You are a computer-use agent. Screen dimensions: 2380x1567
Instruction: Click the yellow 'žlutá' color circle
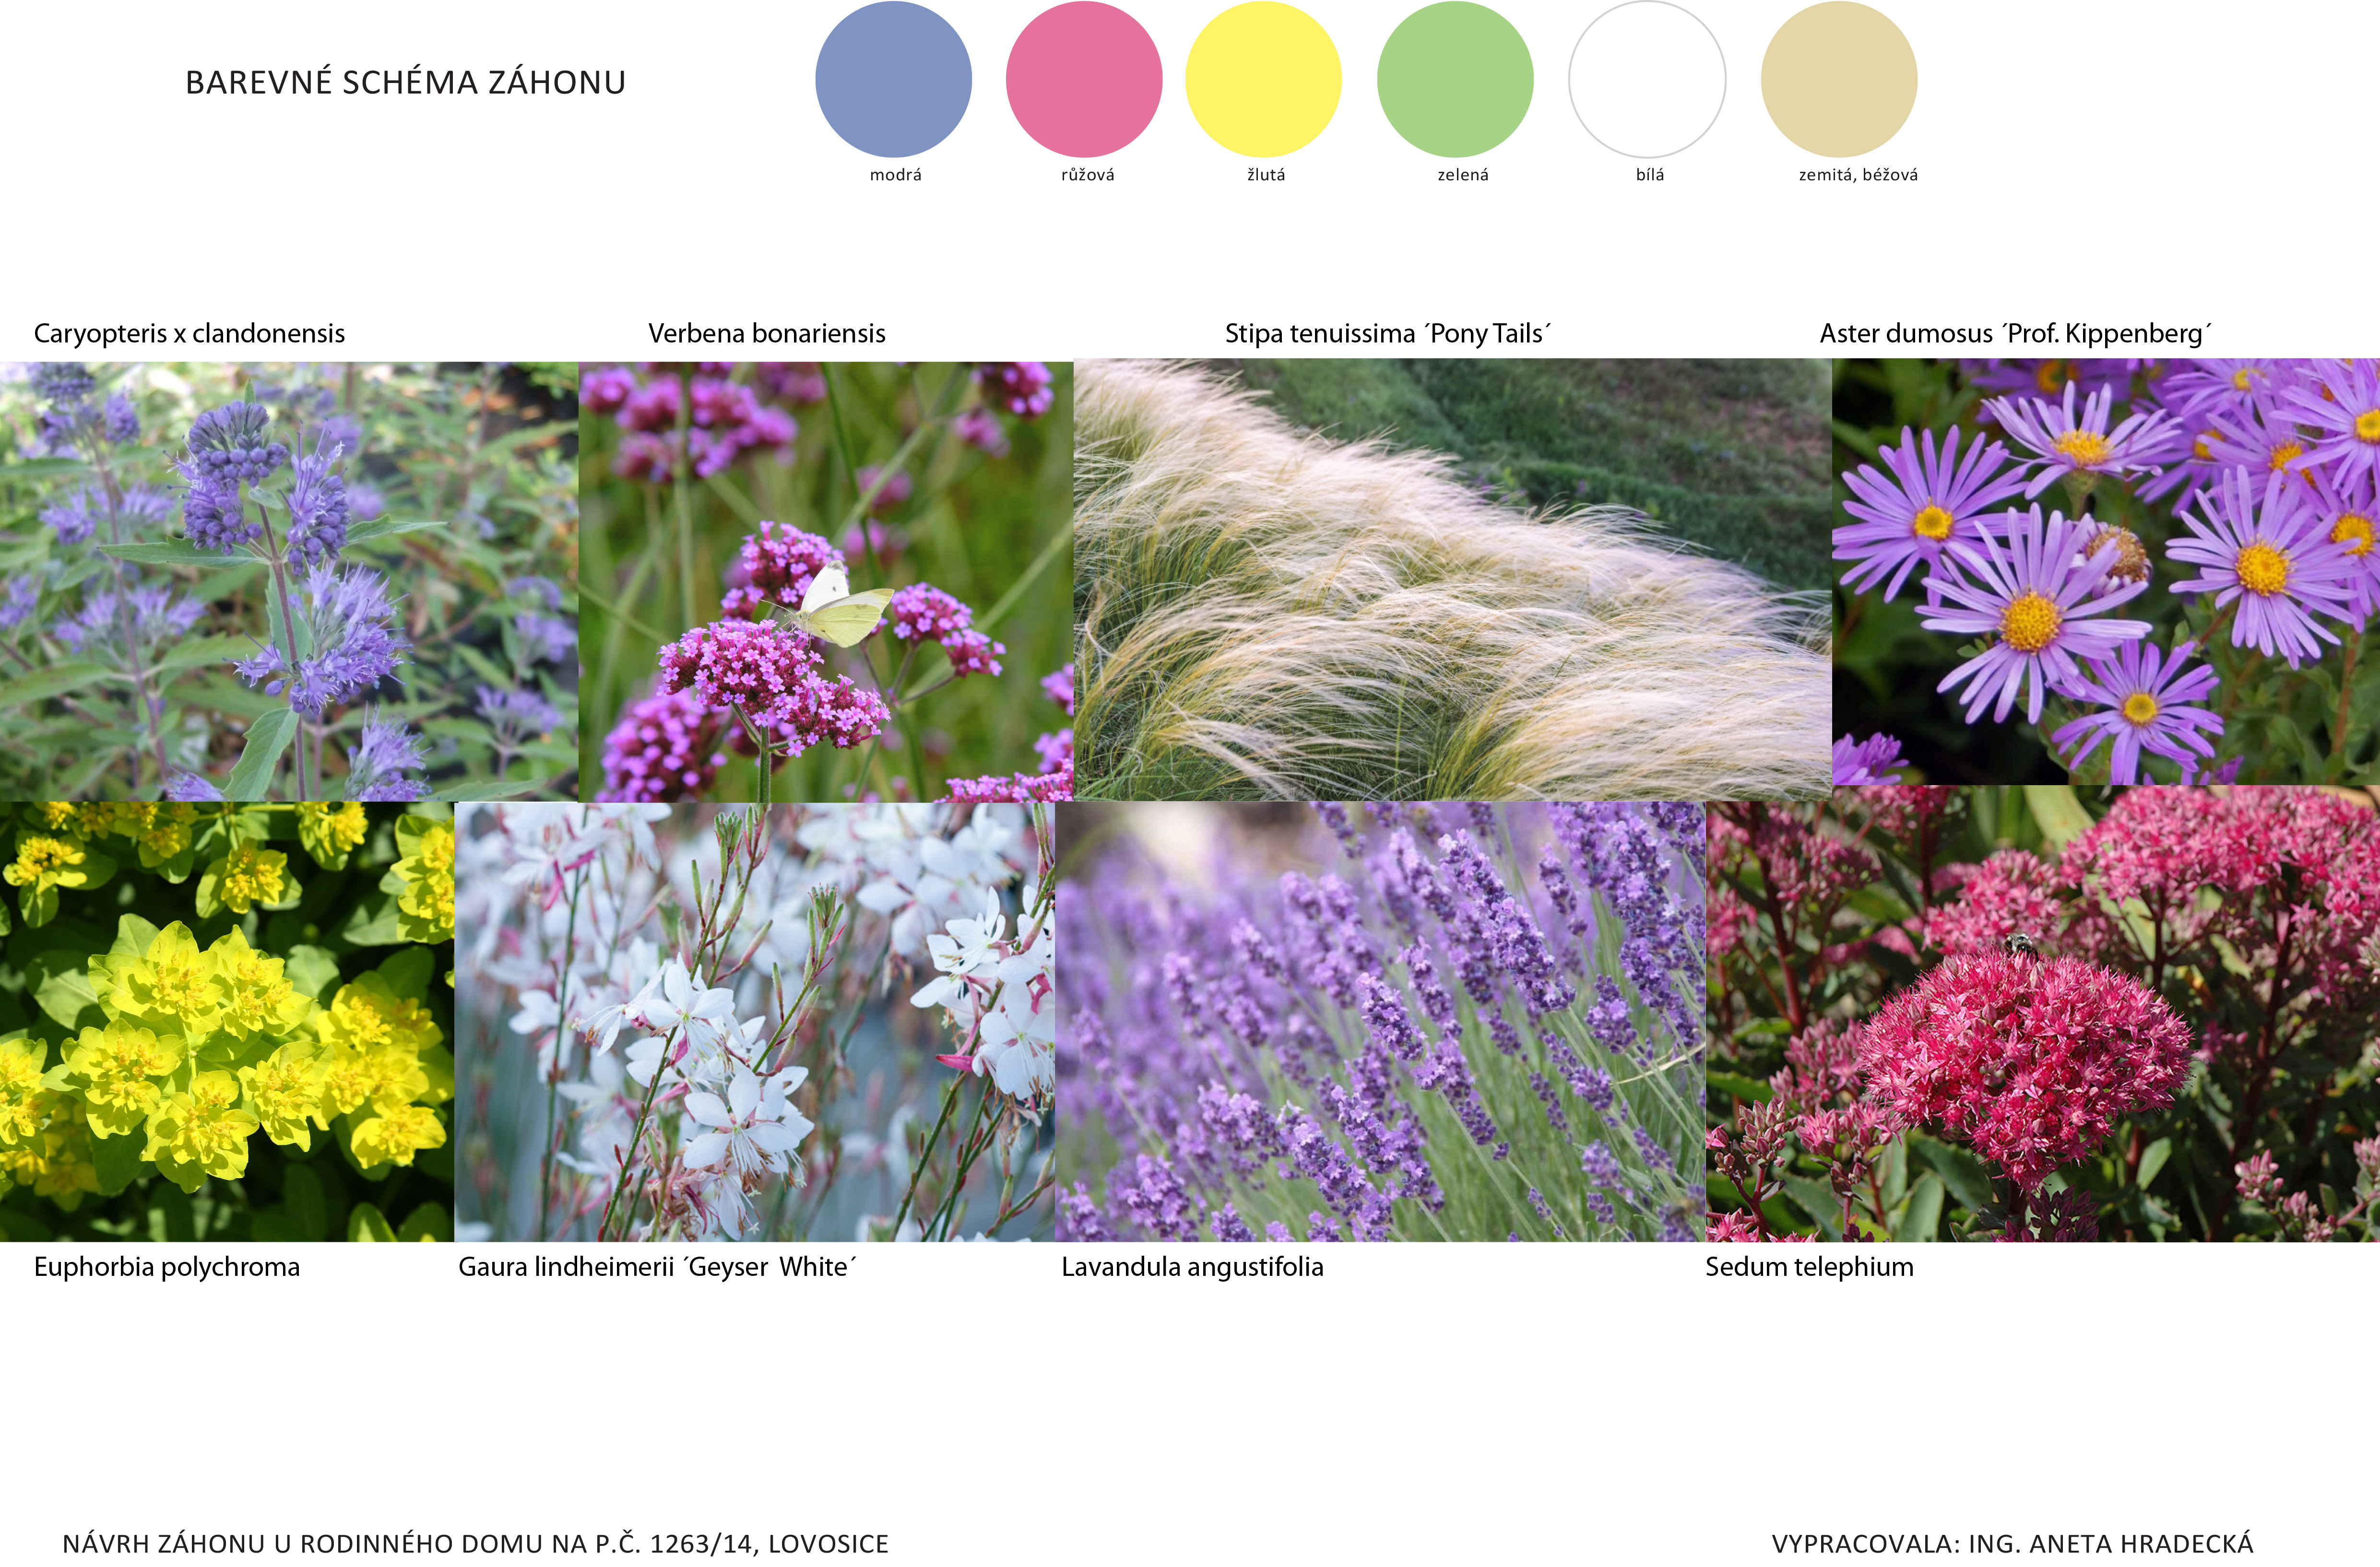(1263, 80)
